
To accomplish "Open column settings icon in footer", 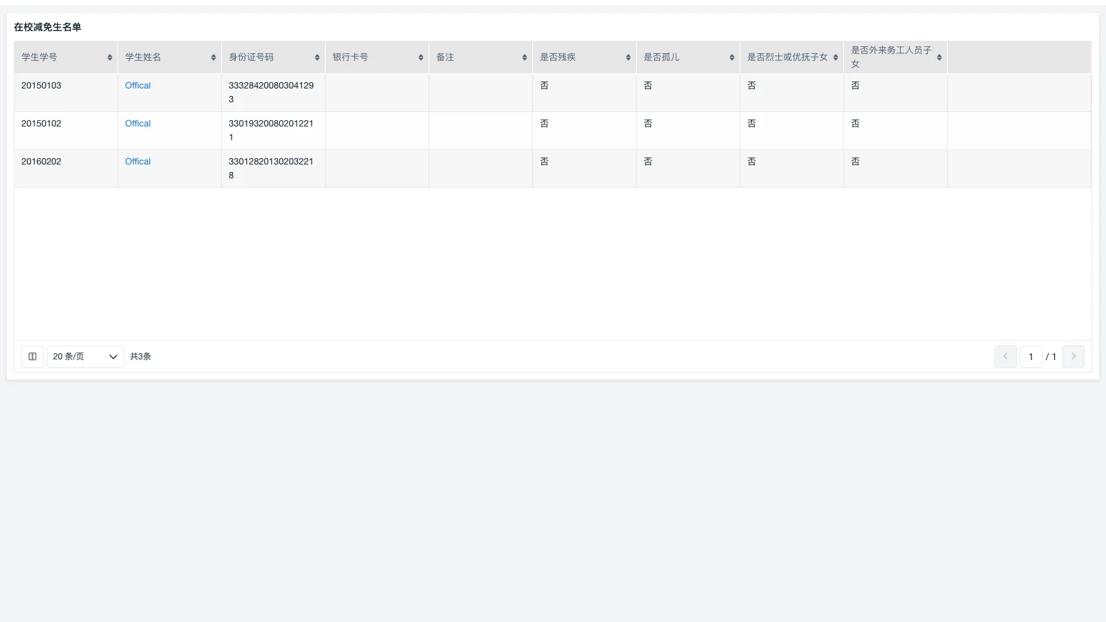I will pos(32,357).
